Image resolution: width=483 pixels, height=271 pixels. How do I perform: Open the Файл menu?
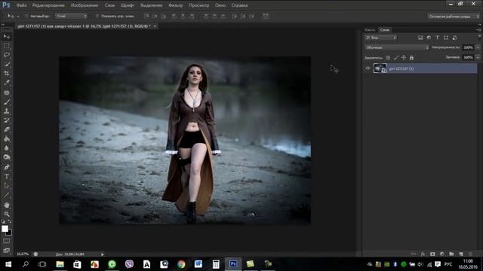click(x=21, y=5)
